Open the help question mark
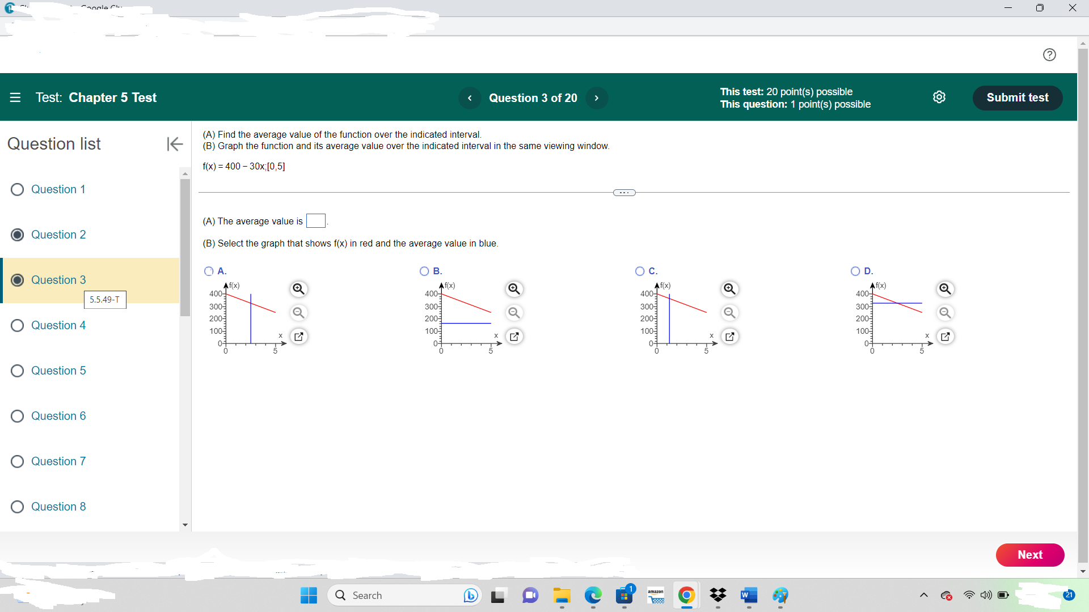Image resolution: width=1089 pixels, height=612 pixels. [1050, 54]
